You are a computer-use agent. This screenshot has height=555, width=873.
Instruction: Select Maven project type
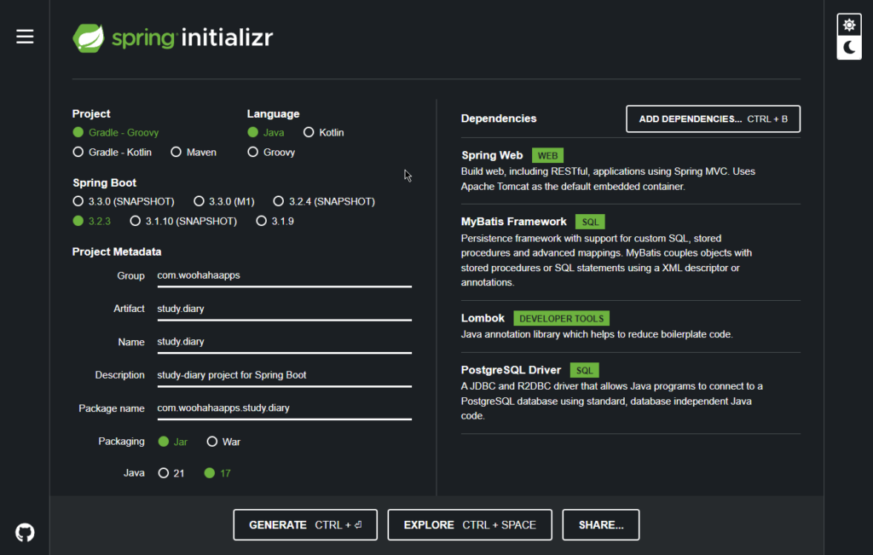[194, 152]
